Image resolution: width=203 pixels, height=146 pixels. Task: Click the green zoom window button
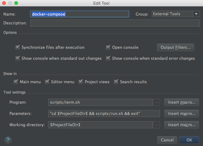[x=16, y=3]
